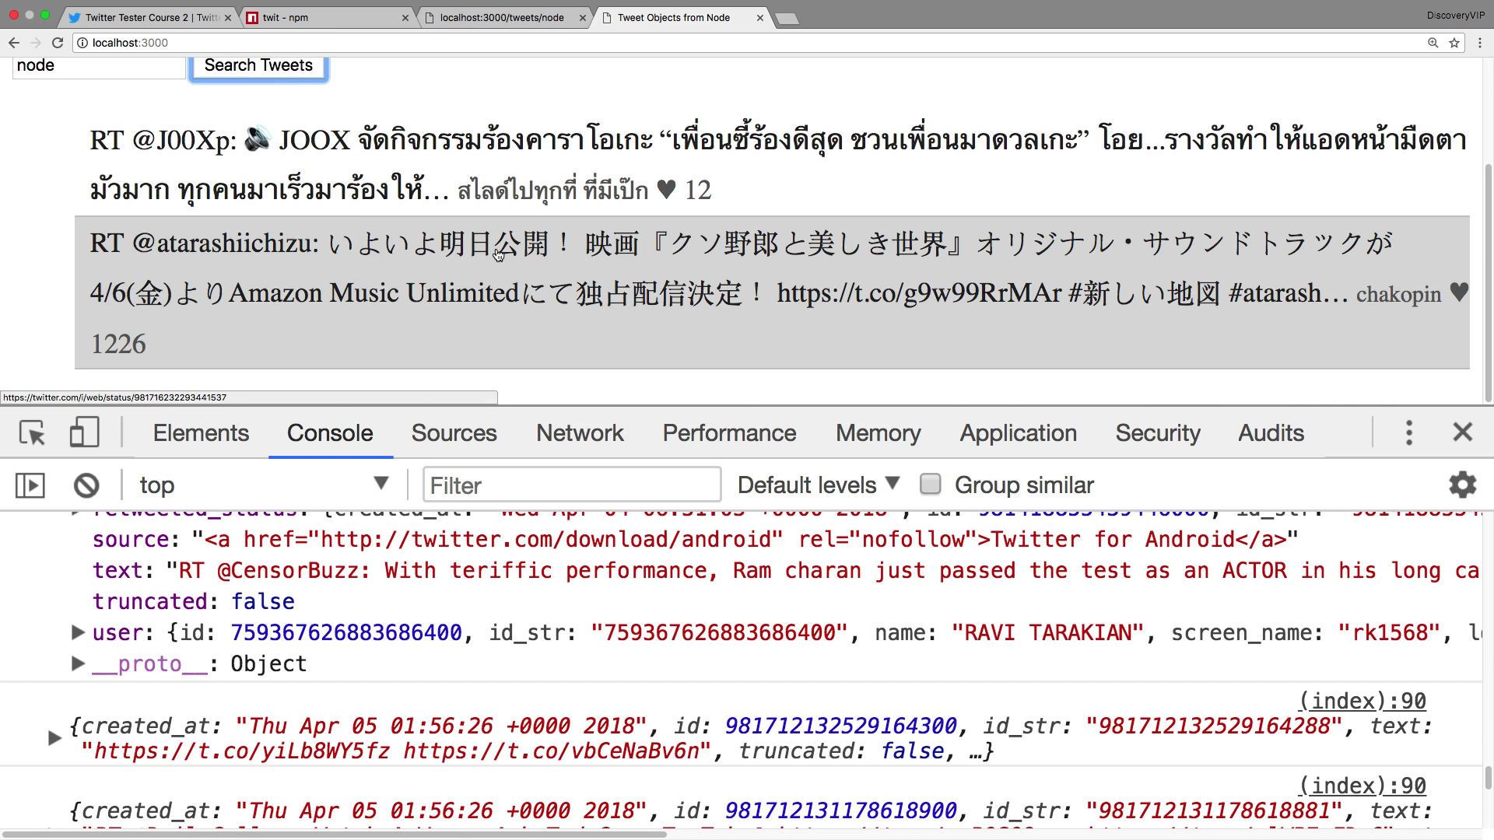Close the twit - npm tab
Screen dimensions: 1494x840
coord(405,18)
